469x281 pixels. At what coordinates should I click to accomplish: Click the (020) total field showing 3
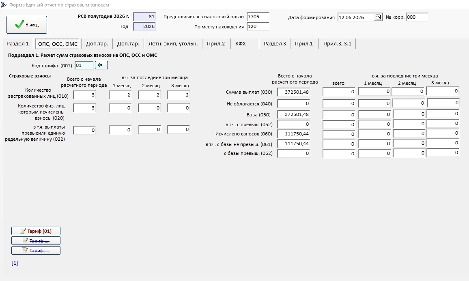[x=84, y=108]
